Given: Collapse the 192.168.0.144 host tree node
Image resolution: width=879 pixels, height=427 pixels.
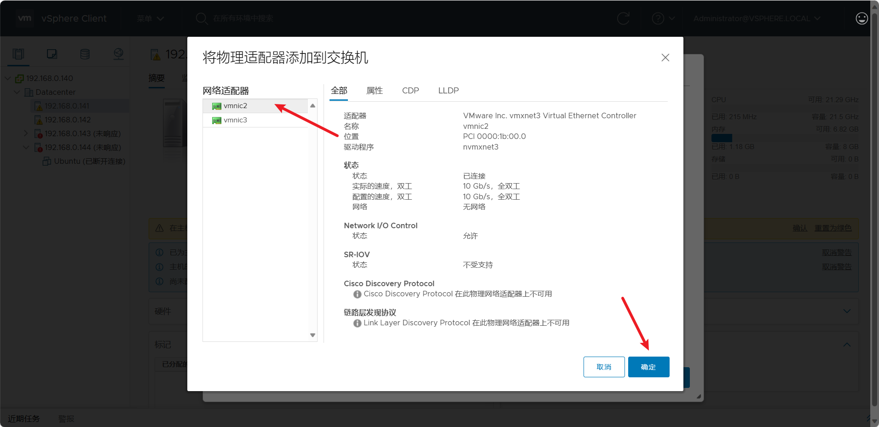Looking at the screenshot, I should click(26, 147).
